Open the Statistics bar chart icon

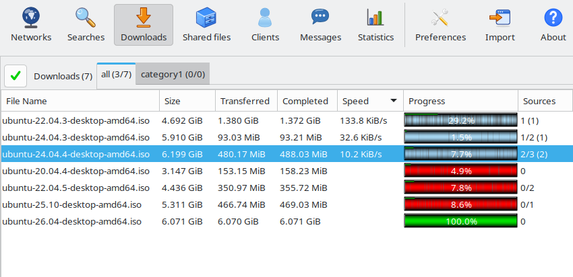(x=375, y=17)
